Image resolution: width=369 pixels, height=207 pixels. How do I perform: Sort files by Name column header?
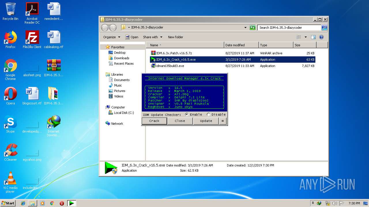[x=185, y=45]
